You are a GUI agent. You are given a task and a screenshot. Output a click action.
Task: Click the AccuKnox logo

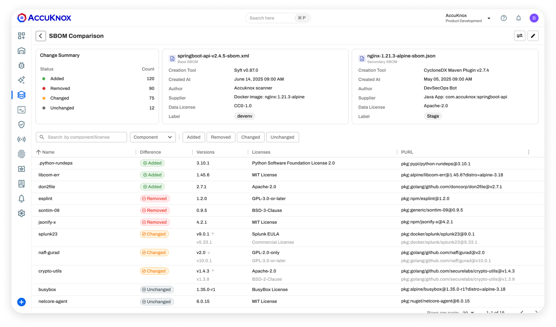[44, 18]
